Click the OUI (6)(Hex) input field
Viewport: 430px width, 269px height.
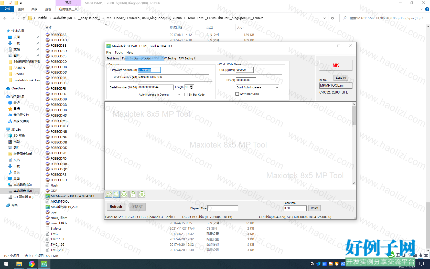[x=245, y=70]
